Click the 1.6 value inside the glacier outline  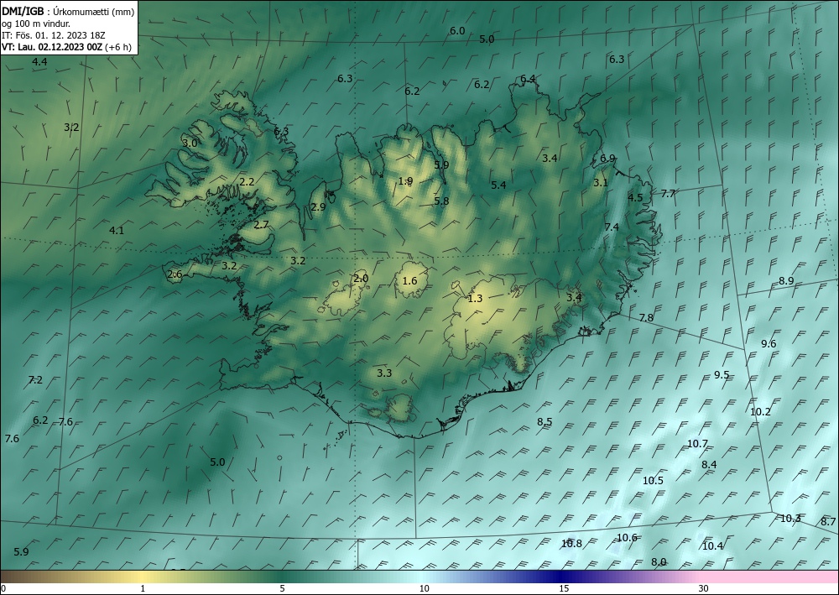point(410,281)
